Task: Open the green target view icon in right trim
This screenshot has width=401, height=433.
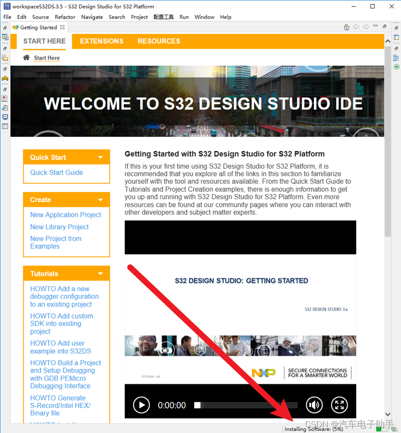Action: point(396,67)
